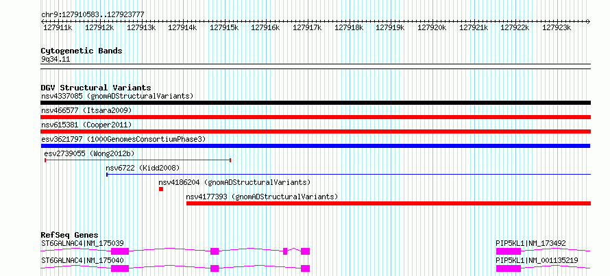The image size is (610, 276).
Task: Click the black nsv4337085 variant bar
Action: [x=315, y=103]
